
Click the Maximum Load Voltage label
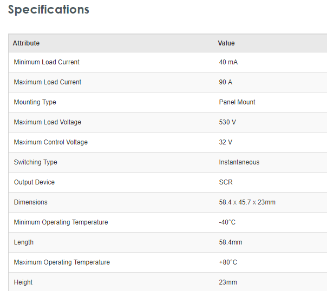pyautogui.click(x=48, y=122)
